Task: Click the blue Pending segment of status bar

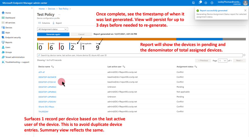Action: pos(199,39)
